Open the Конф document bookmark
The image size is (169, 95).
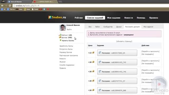click(x=35, y=9)
